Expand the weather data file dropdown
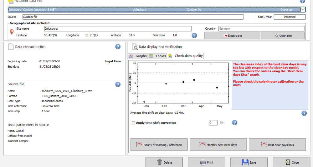This screenshot has height=167, width=313. [303, 10]
